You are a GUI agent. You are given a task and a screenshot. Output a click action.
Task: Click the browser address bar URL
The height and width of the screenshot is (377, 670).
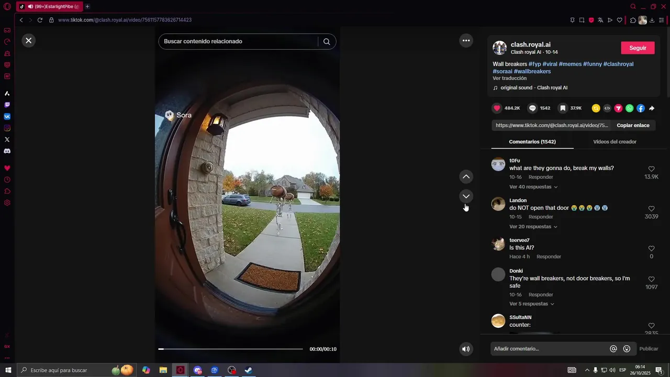125,20
